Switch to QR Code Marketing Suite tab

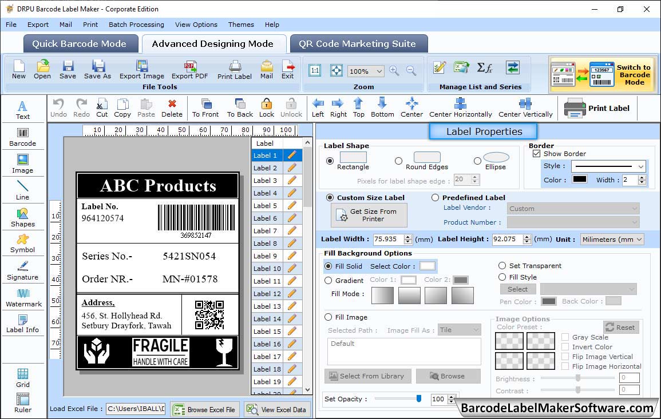pyautogui.click(x=358, y=44)
